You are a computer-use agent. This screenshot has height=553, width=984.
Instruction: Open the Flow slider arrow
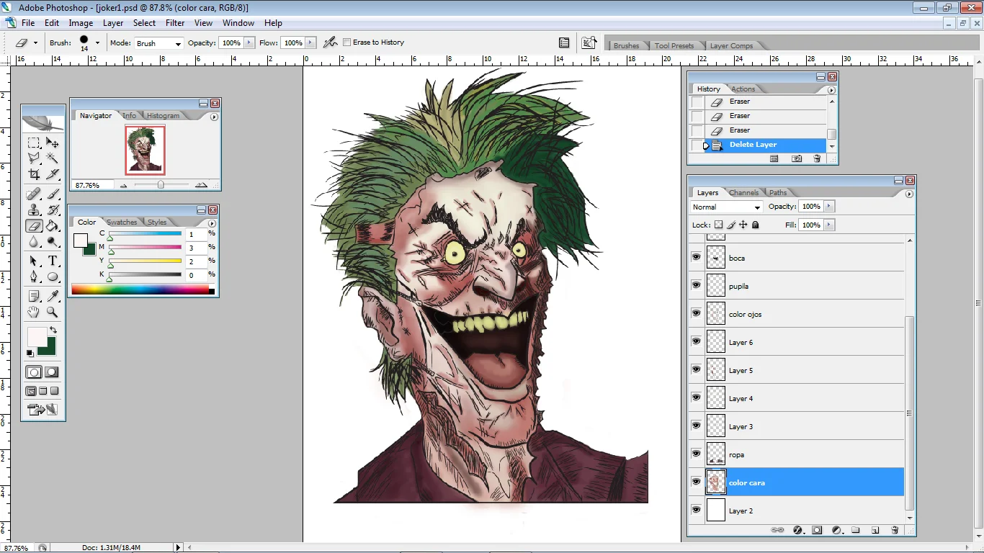[311, 43]
